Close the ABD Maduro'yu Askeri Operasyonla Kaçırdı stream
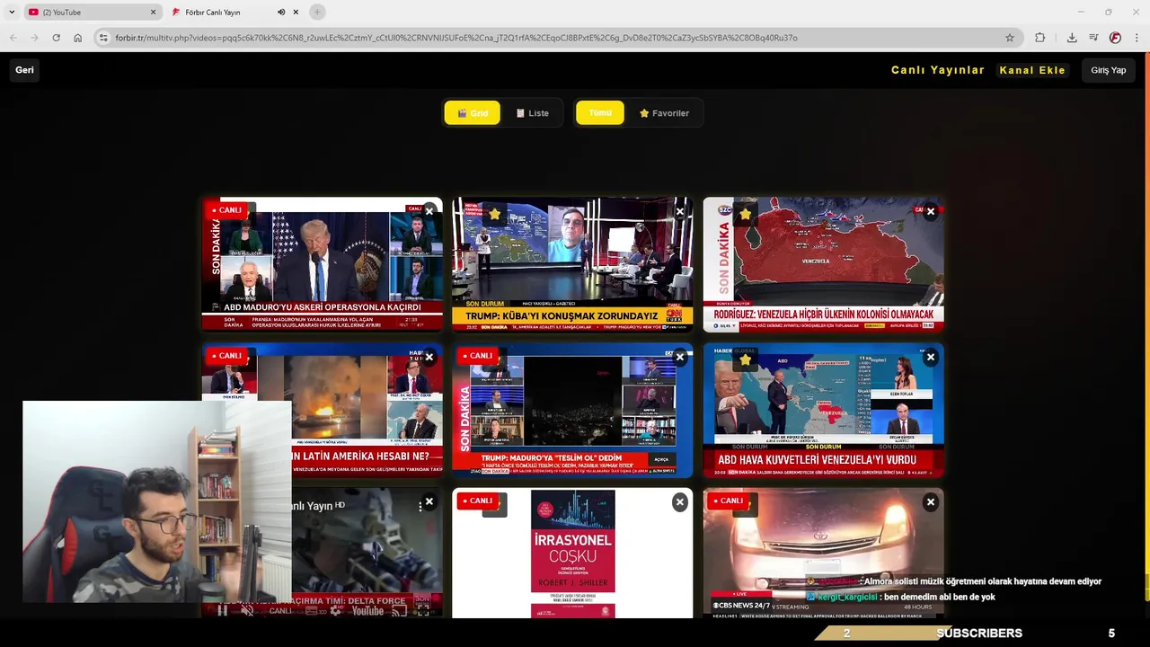1150x647 pixels. click(x=429, y=211)
